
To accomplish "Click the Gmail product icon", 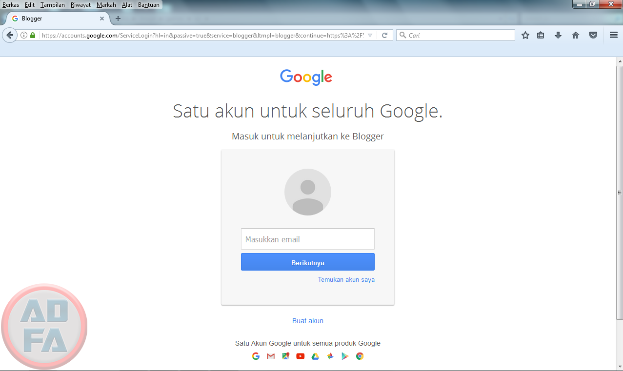I will click(x=271, y=356).
